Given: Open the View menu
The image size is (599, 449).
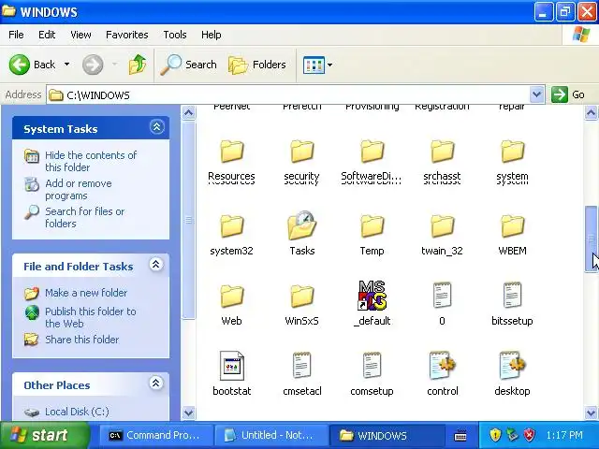Looking at the screenshot, I should click(80, 35).
